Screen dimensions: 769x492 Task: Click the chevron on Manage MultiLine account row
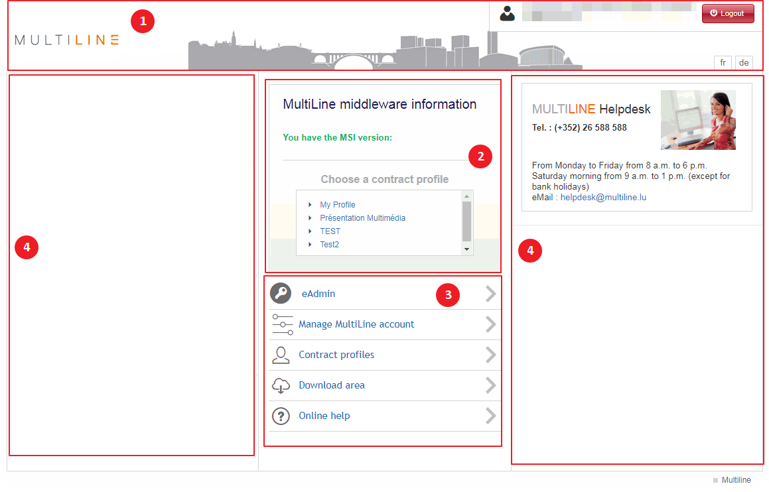(491, 324)
